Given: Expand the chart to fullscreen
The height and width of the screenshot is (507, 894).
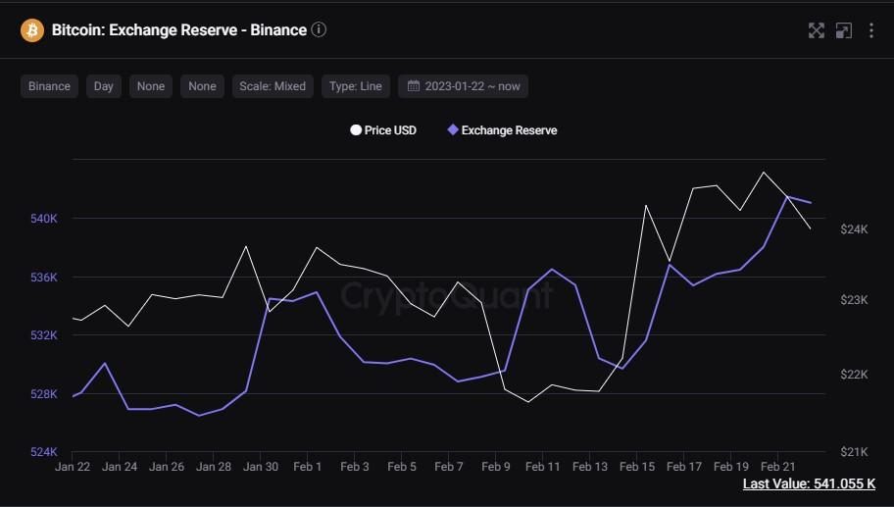Looking at the screenshot, I should pyautogui.click(x=816, y=30).
